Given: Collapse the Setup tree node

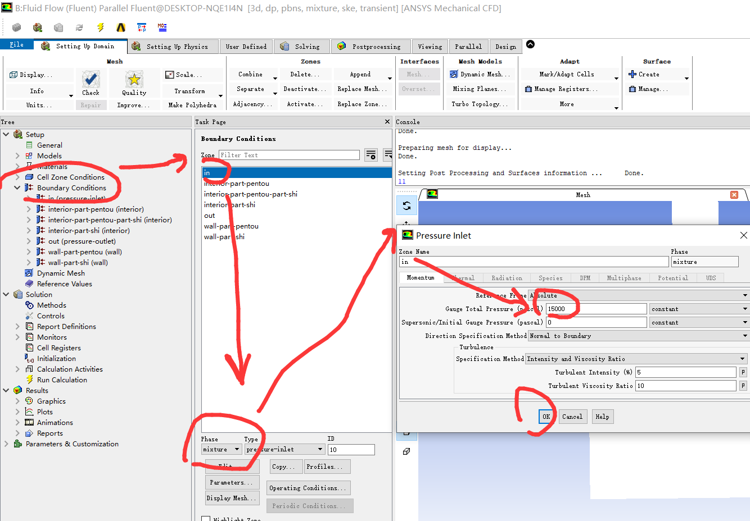Looking at the screenshot, I should click(x=6, y=134).
